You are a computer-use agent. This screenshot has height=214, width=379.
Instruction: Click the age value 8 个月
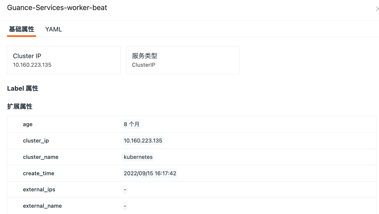[x=131, y=124]
